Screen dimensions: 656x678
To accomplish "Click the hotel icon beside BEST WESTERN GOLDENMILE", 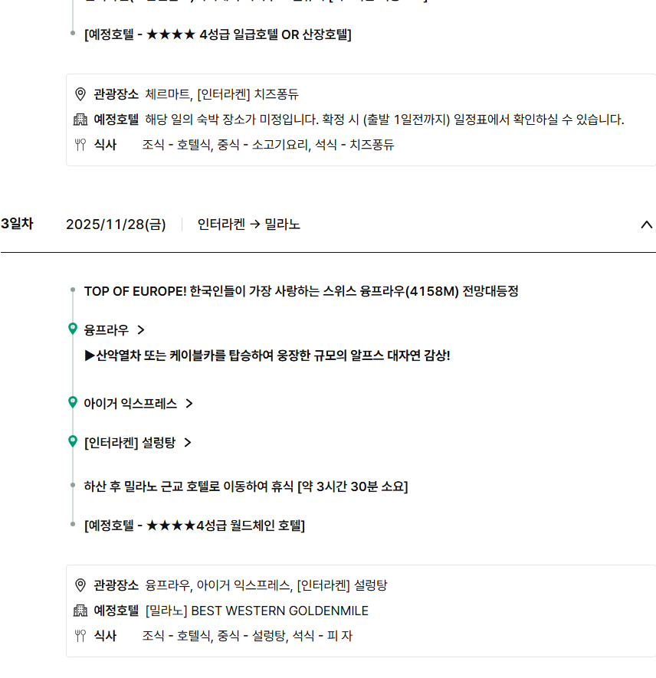I will pos(80,611).
